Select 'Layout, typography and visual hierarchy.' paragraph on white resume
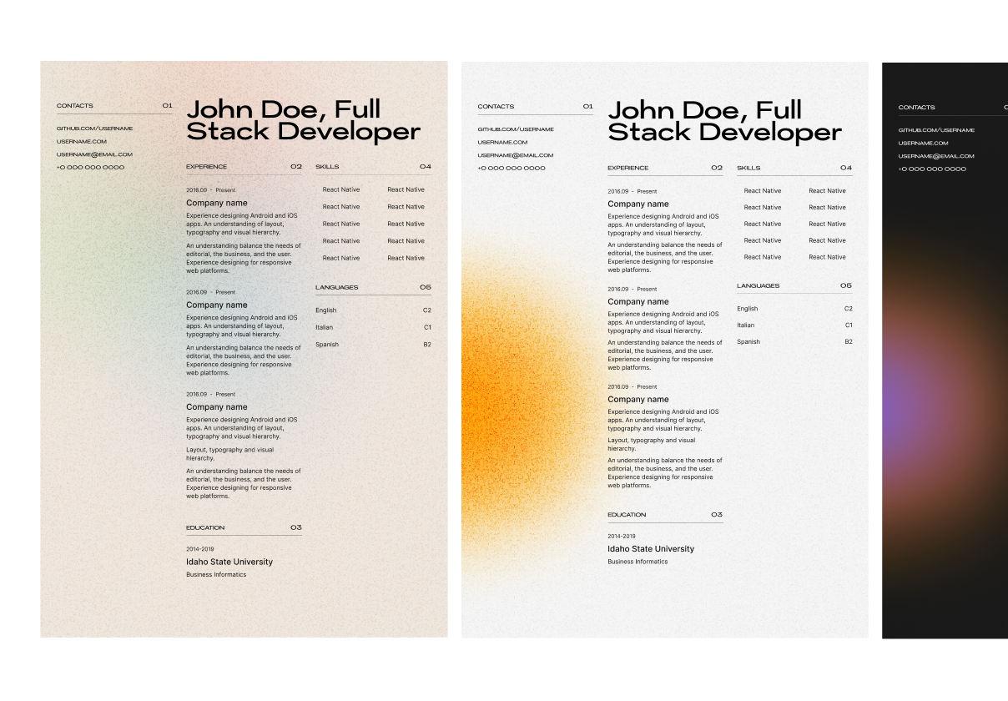 coord(651,445)
